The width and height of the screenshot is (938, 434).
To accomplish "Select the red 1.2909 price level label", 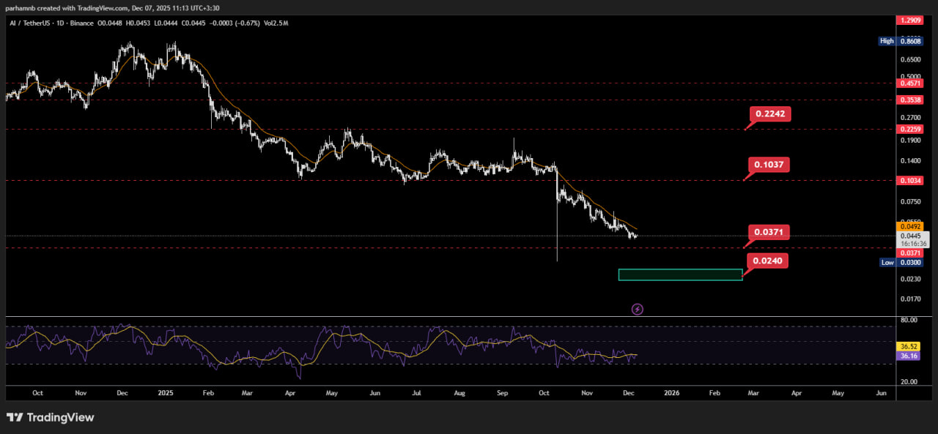I will 909,21.
